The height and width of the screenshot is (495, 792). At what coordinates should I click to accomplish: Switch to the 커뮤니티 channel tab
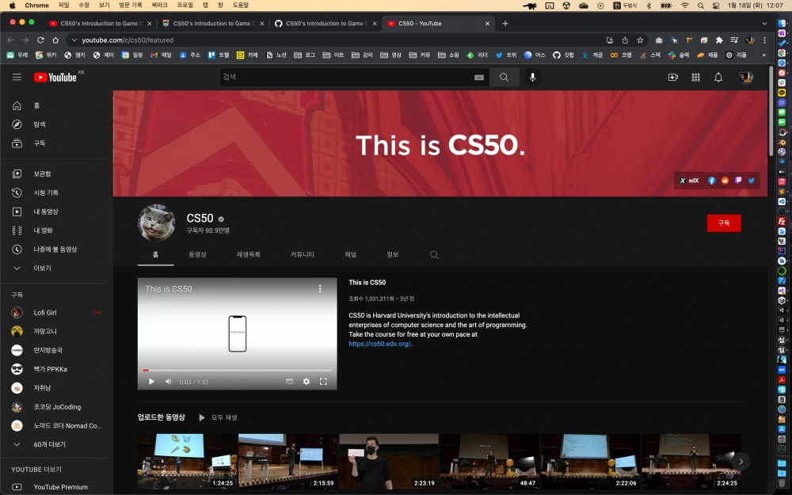[x=303, y=254]
